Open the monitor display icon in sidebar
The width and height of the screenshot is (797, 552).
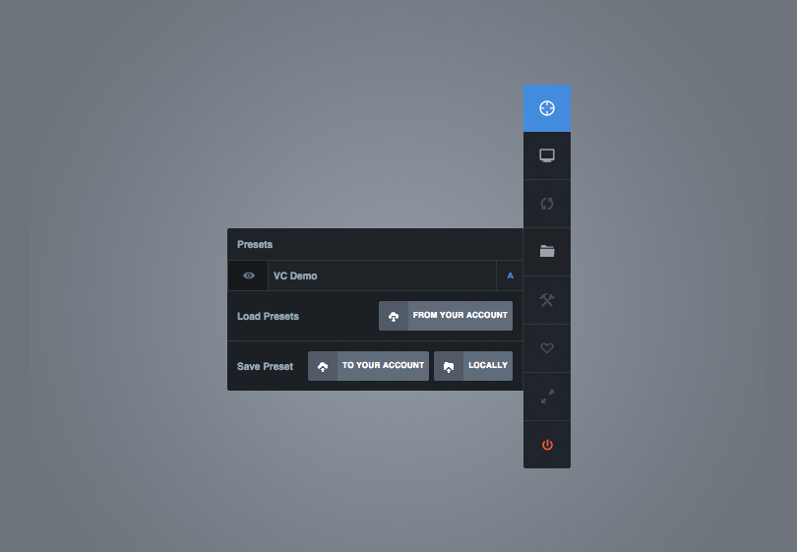(547, 155)
